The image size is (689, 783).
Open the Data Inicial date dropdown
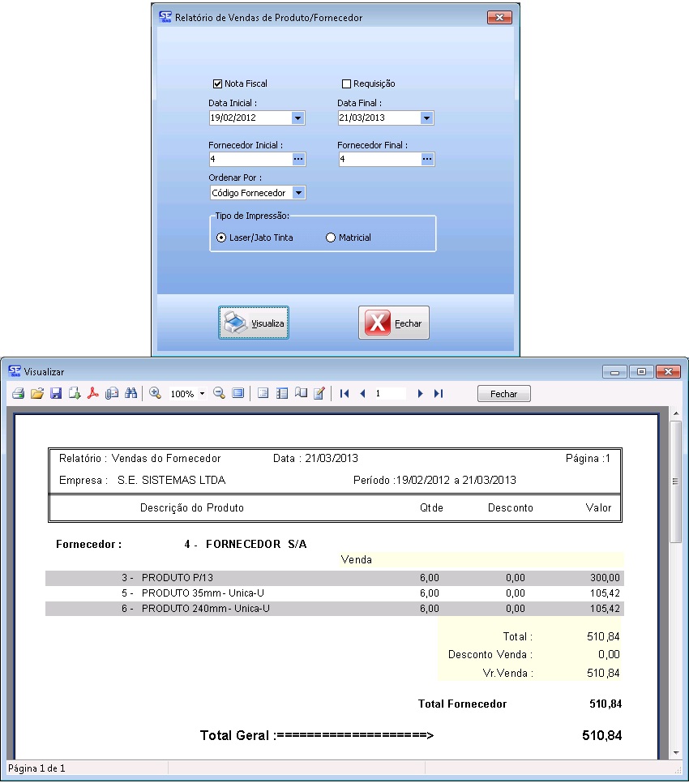297,118
